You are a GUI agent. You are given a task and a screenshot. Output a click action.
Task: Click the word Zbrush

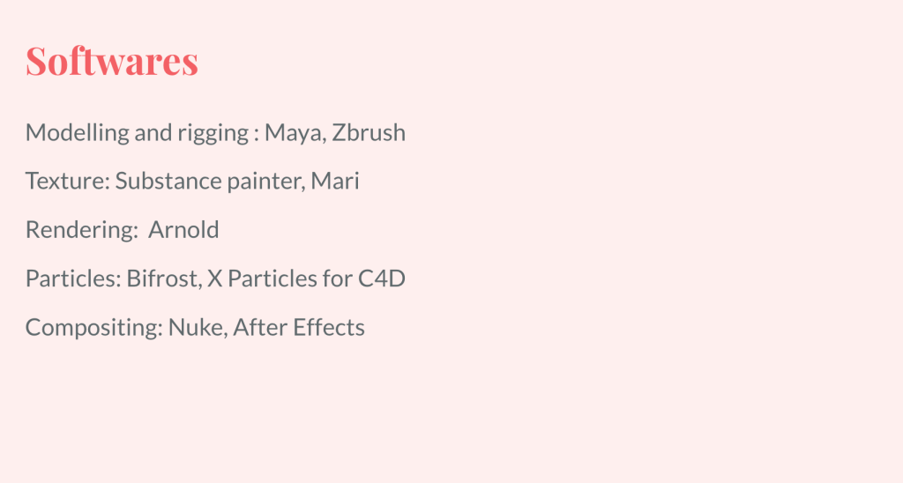(369, 132)
